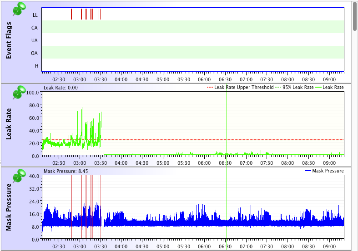Click the 60.0 label on Leak Rate axis
This screenshot has height=251, width=358.
(x=34, y=118)
